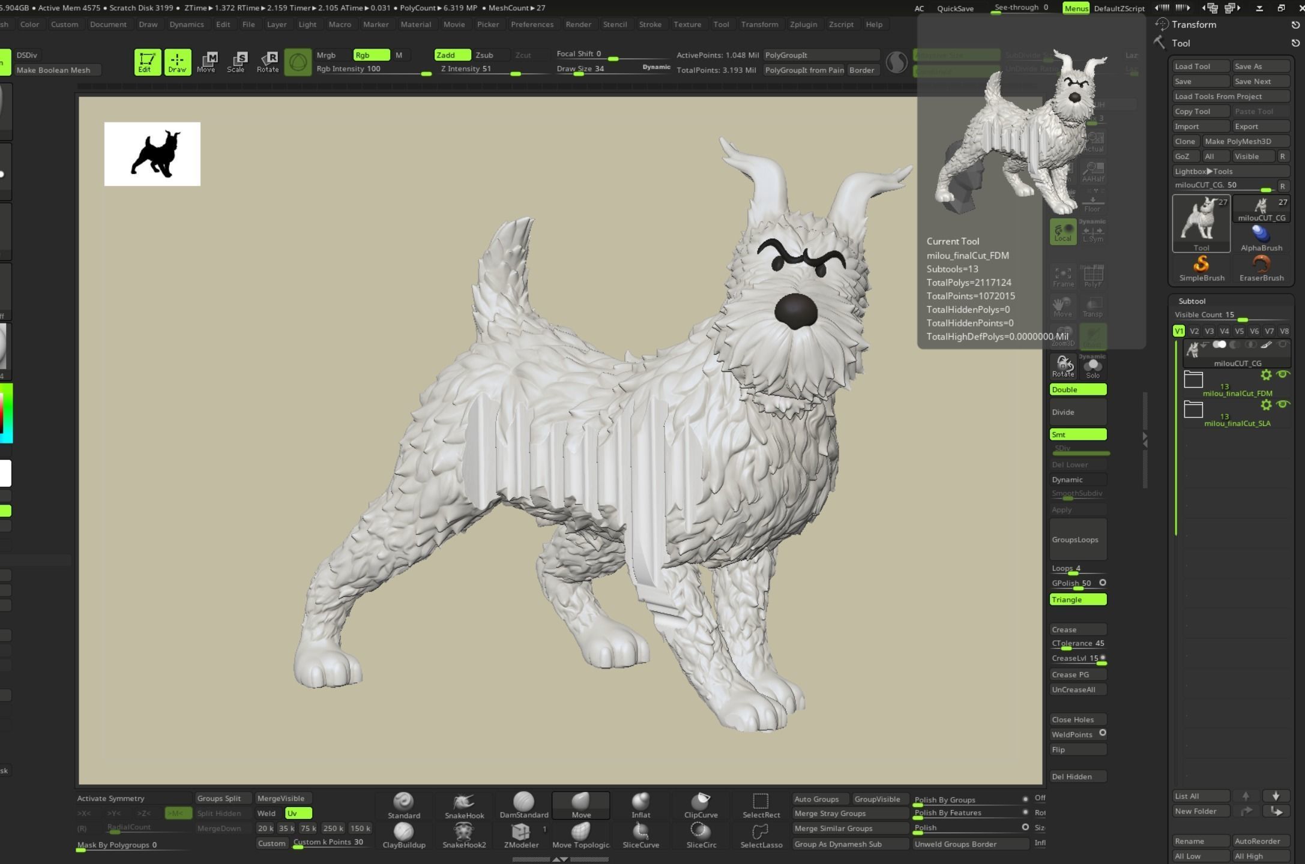Click the Rotate view icon in right shelf

point(1063,366)
